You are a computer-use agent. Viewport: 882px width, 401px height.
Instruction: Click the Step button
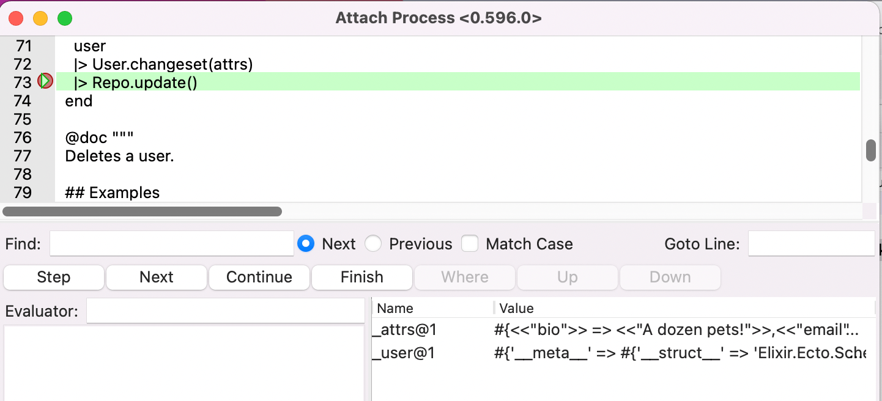coord(53,277)
